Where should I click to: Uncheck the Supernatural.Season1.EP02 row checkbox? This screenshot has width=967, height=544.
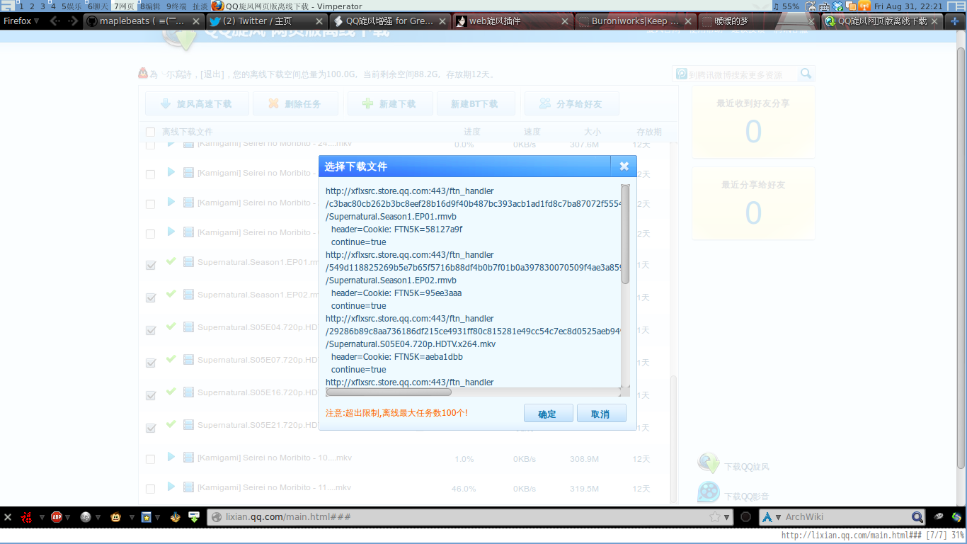coord(150,297)
